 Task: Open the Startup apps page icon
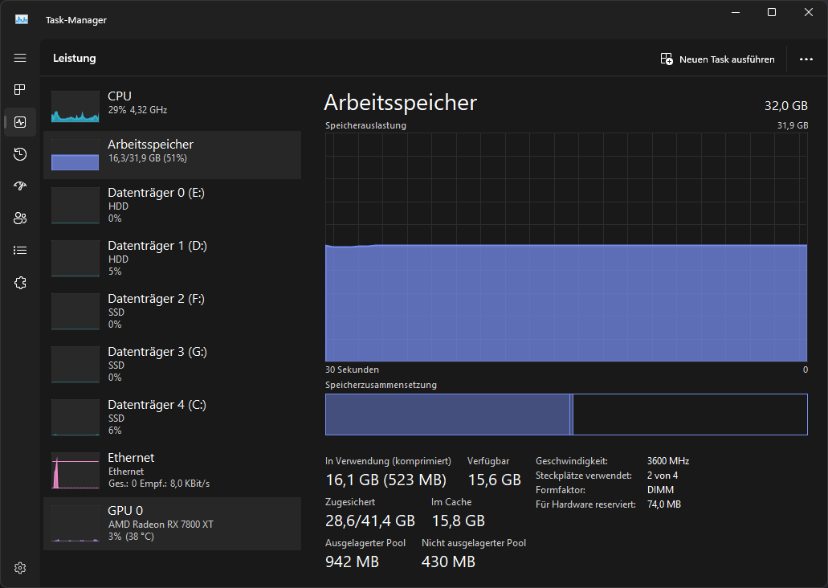[x=20, y=186]
